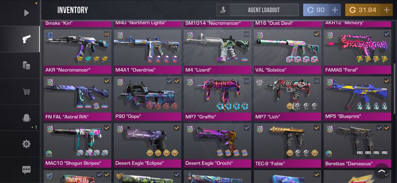
Task: Toggle blue checkmark on FAMAS Feral
Action: (x=387, y=34)
